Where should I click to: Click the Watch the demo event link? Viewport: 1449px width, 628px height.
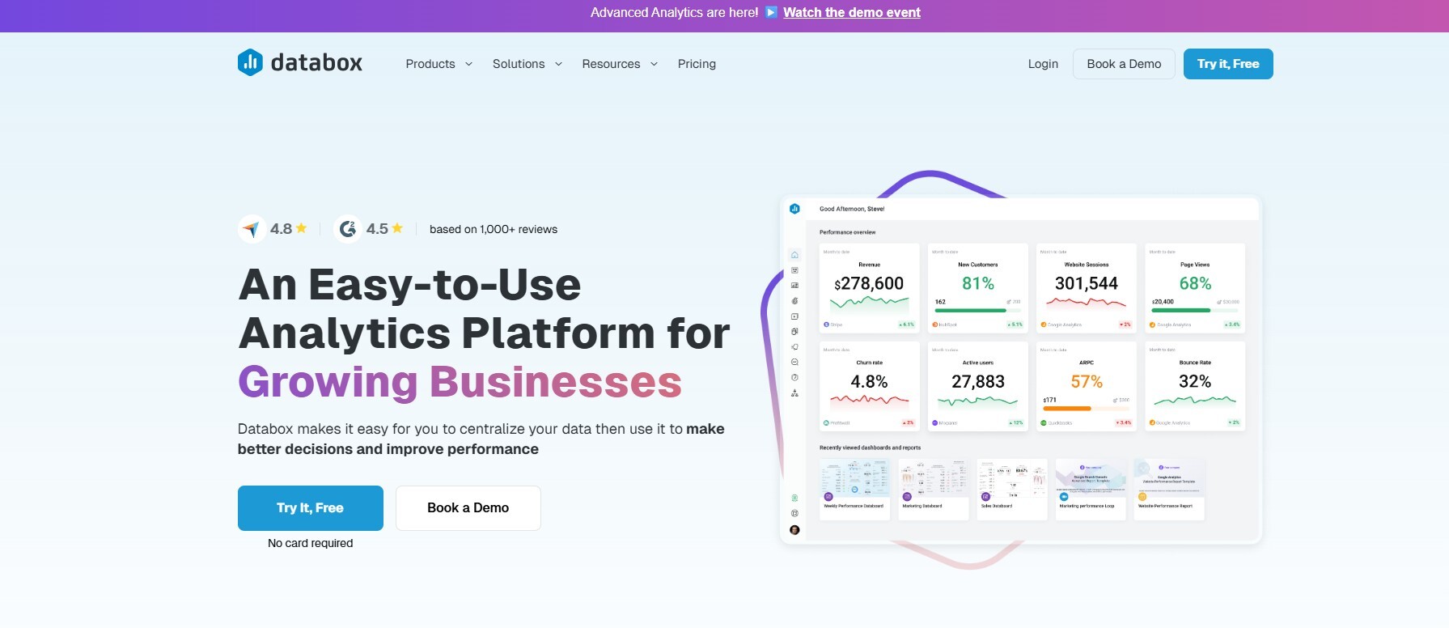852,12
